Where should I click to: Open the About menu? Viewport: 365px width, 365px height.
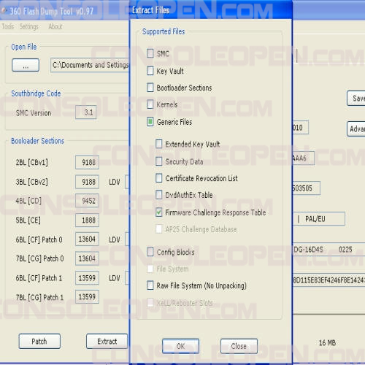point(55,26)
